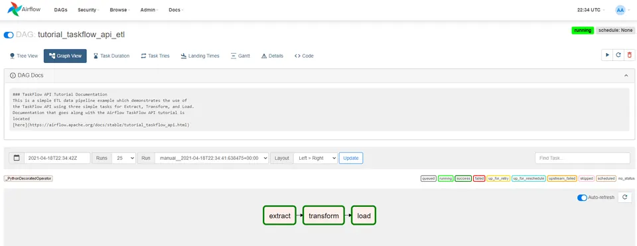
Task: Open the Admin menu
Action: [149, 10]
